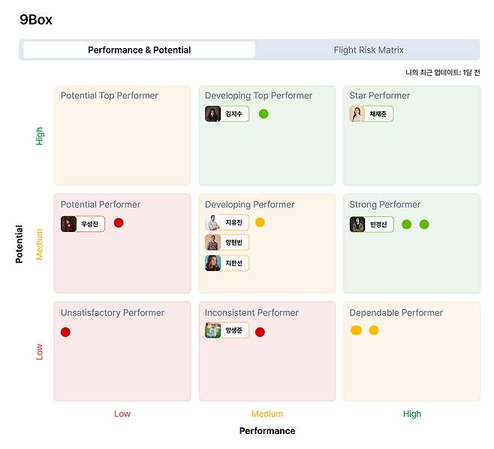The image size is (494, 449).
Task: Click green dot next to 김지수
Action: (x=264, y=114)
